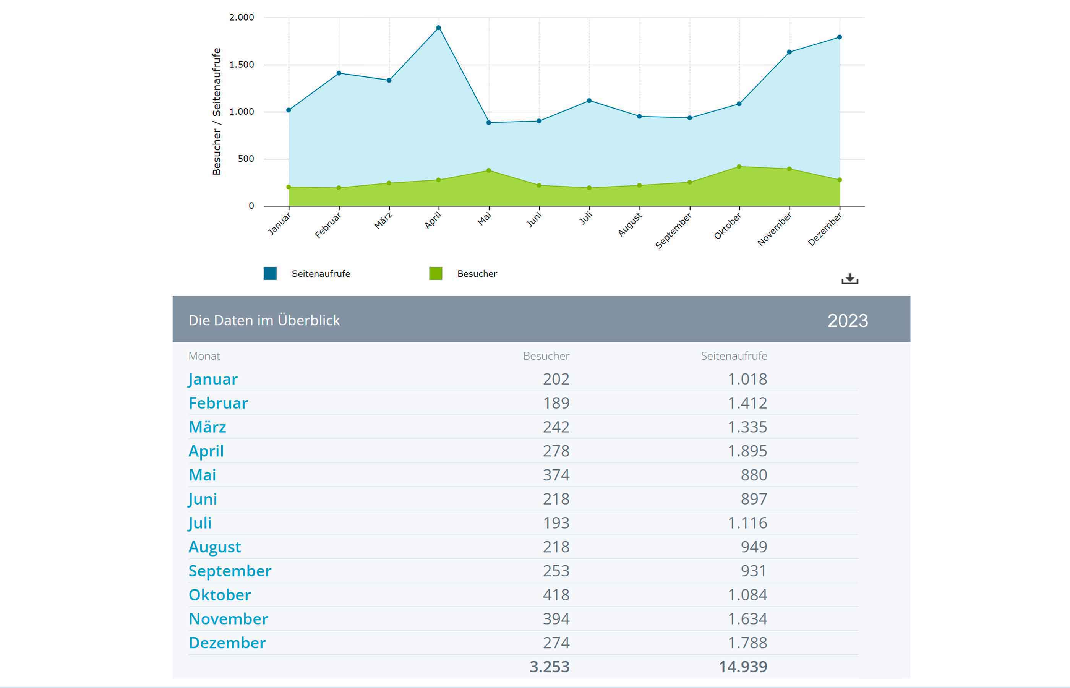Open the Juli month link
Viewport: 1070px width, 688px height.
tap(199, 523)
